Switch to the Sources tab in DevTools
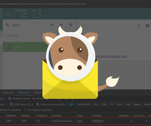This screenshot has height=126, width=151. point(8,93)
